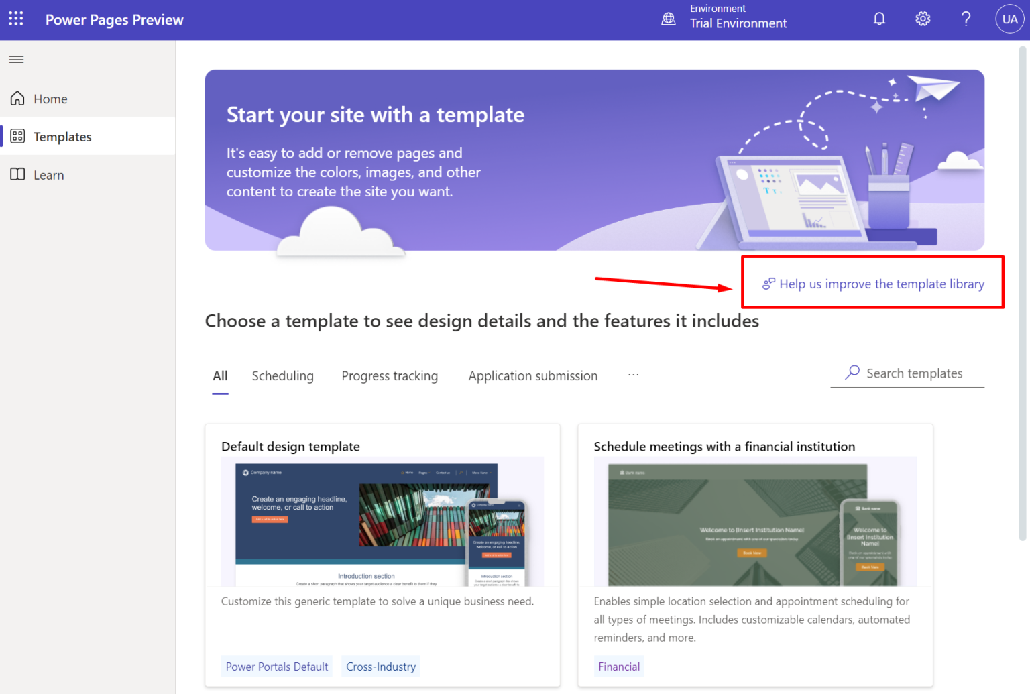Click Default design template title
Screen dimensions: 1030x694
click(x=290, y=447)
